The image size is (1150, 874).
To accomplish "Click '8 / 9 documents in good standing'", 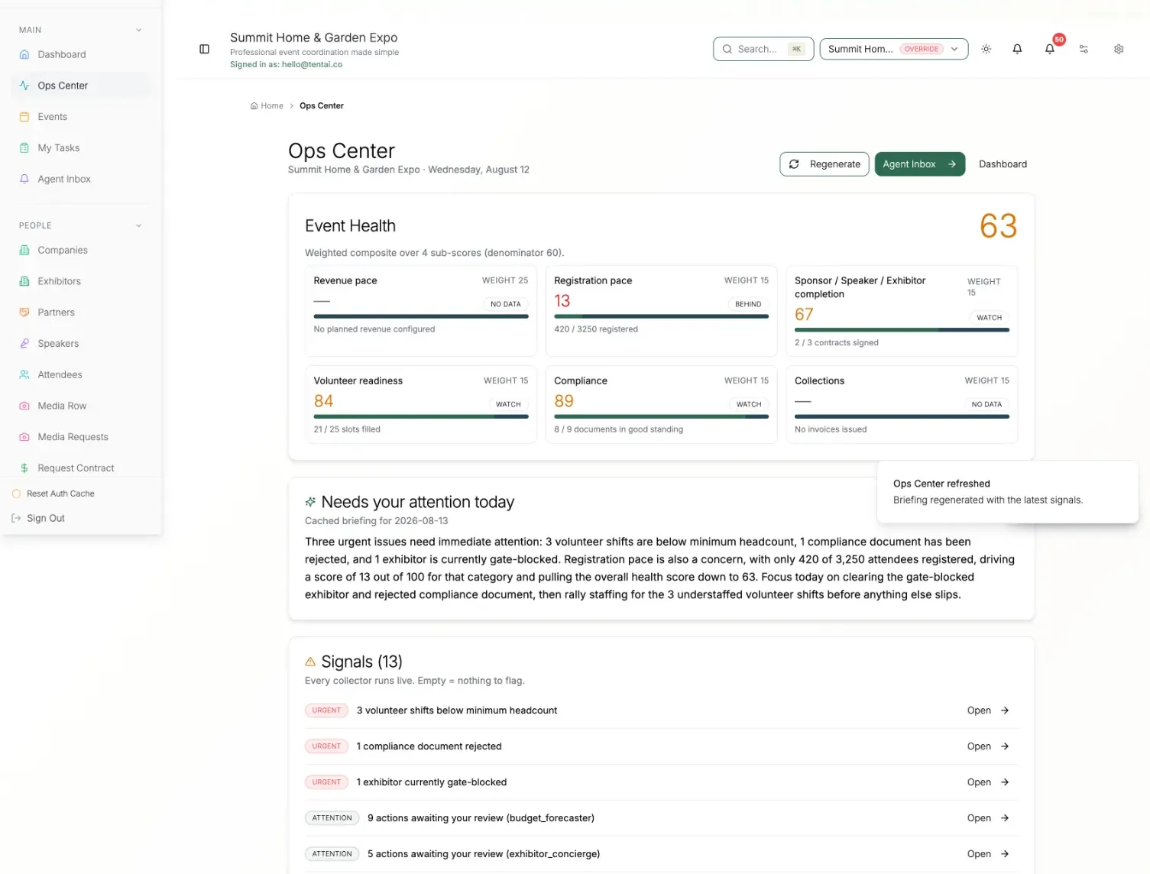I will pos(619,429).
